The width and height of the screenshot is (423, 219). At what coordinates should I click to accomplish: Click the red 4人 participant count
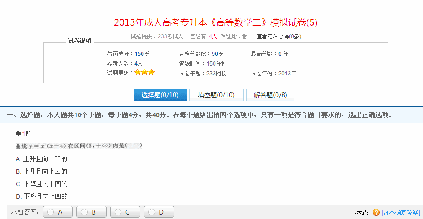tap(213, 36)
